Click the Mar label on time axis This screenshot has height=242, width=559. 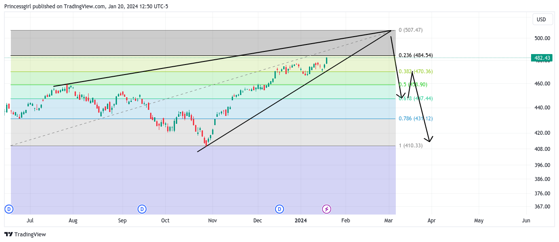388,221
